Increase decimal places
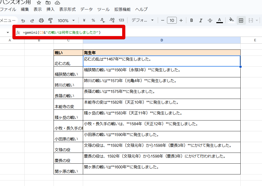 (112, 20)
